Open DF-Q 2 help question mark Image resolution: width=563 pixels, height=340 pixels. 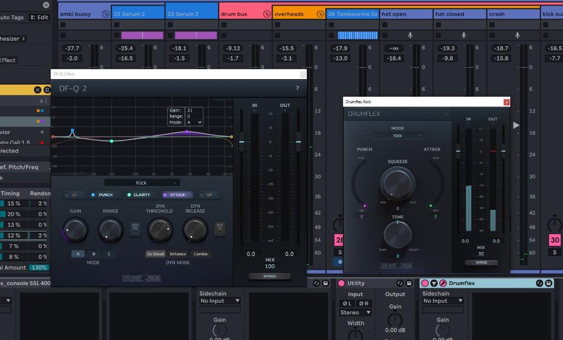point(297,88)
